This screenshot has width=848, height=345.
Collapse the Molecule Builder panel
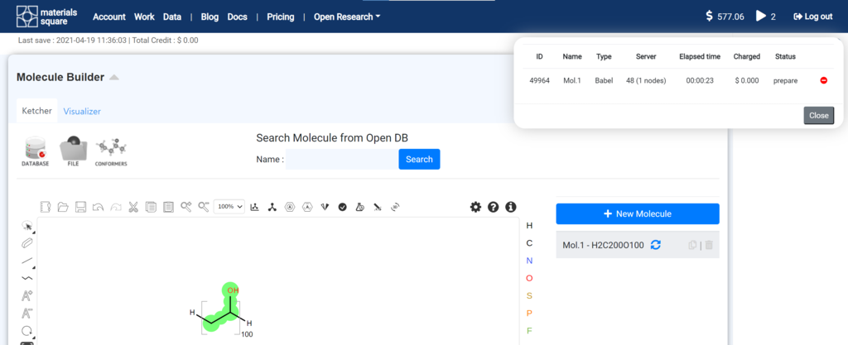113,78
